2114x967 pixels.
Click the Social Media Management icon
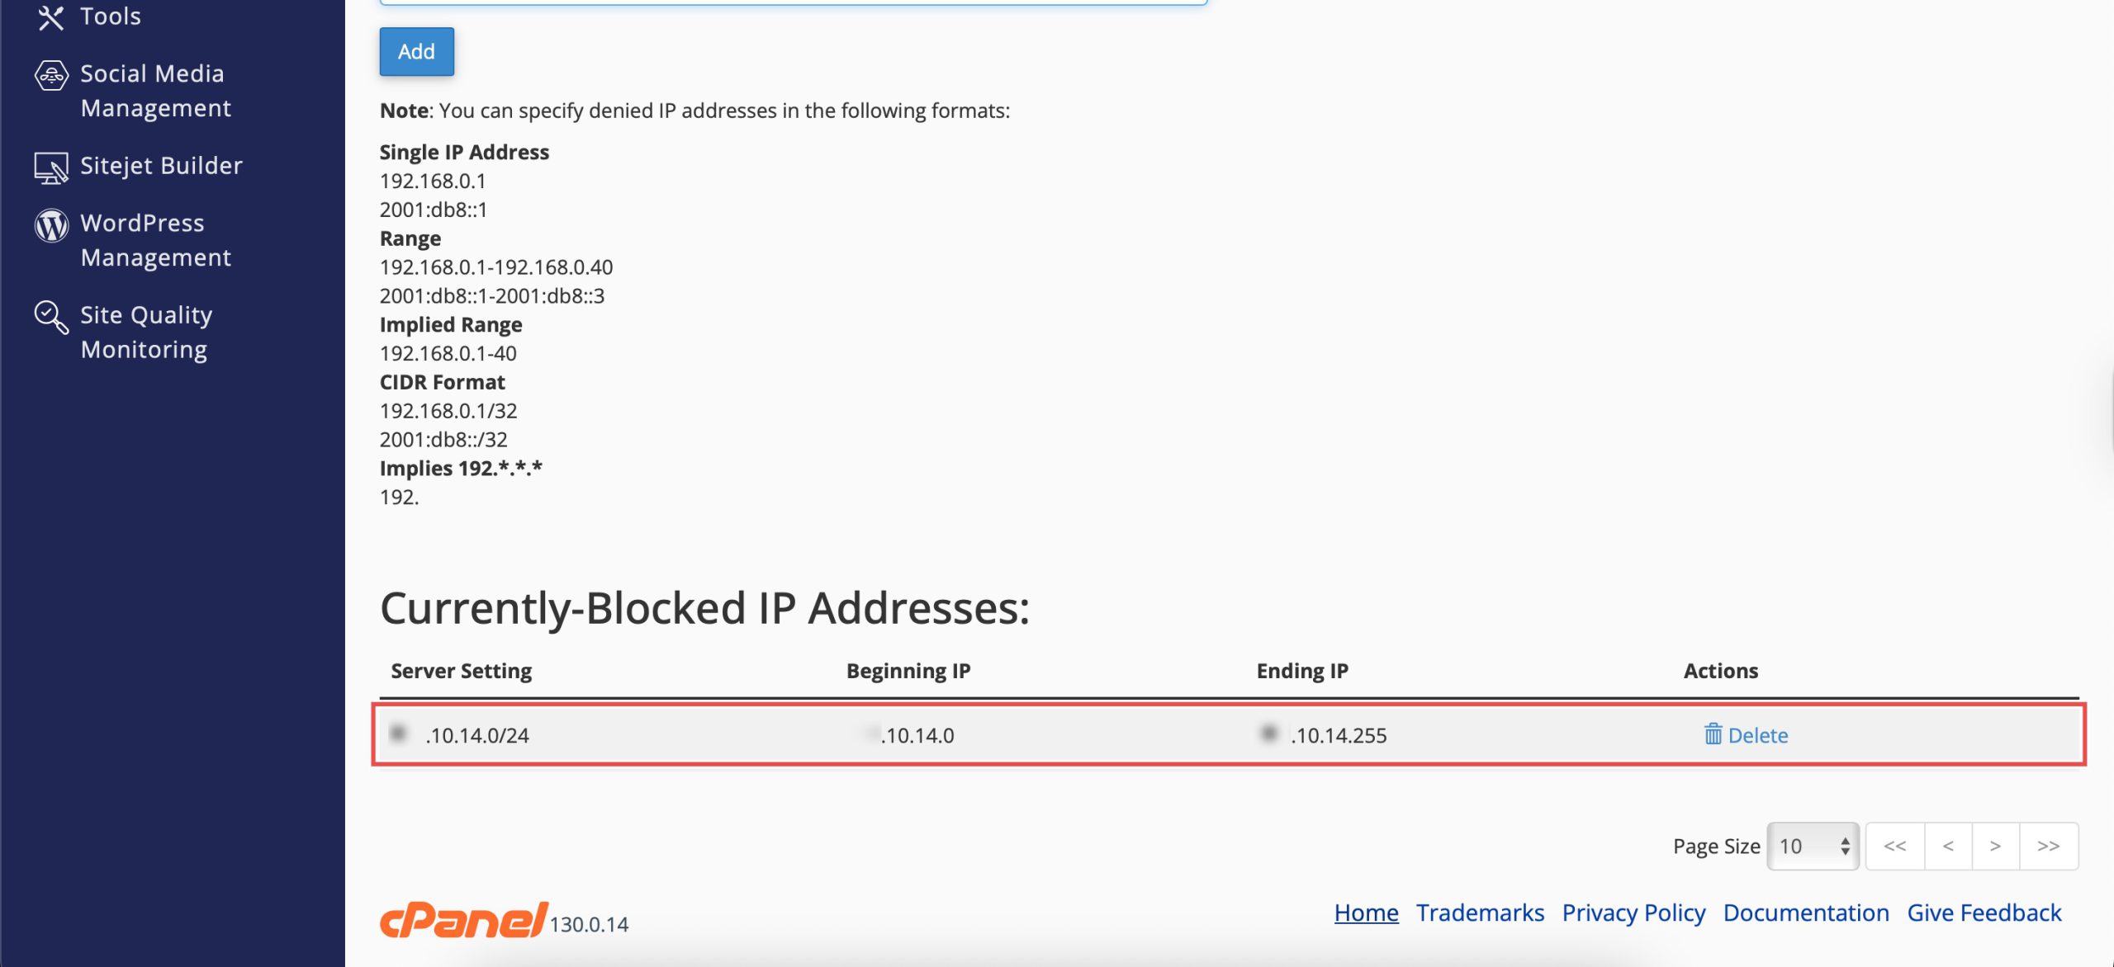point(51,76)
